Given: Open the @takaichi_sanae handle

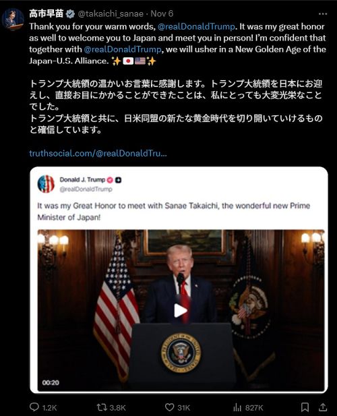Looking at the screenshot, I should pyautogui.click(x=111, y=13).
